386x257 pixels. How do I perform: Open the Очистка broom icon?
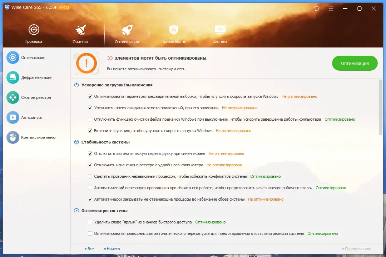(80, 30)
